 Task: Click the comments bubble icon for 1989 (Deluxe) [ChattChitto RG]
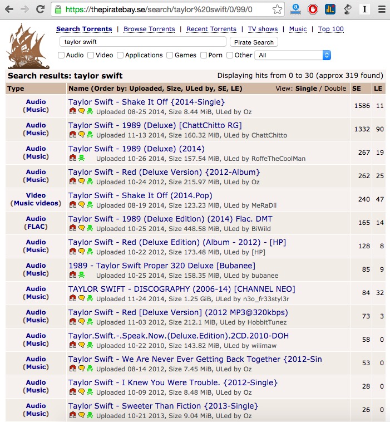(x=81, y=135)
